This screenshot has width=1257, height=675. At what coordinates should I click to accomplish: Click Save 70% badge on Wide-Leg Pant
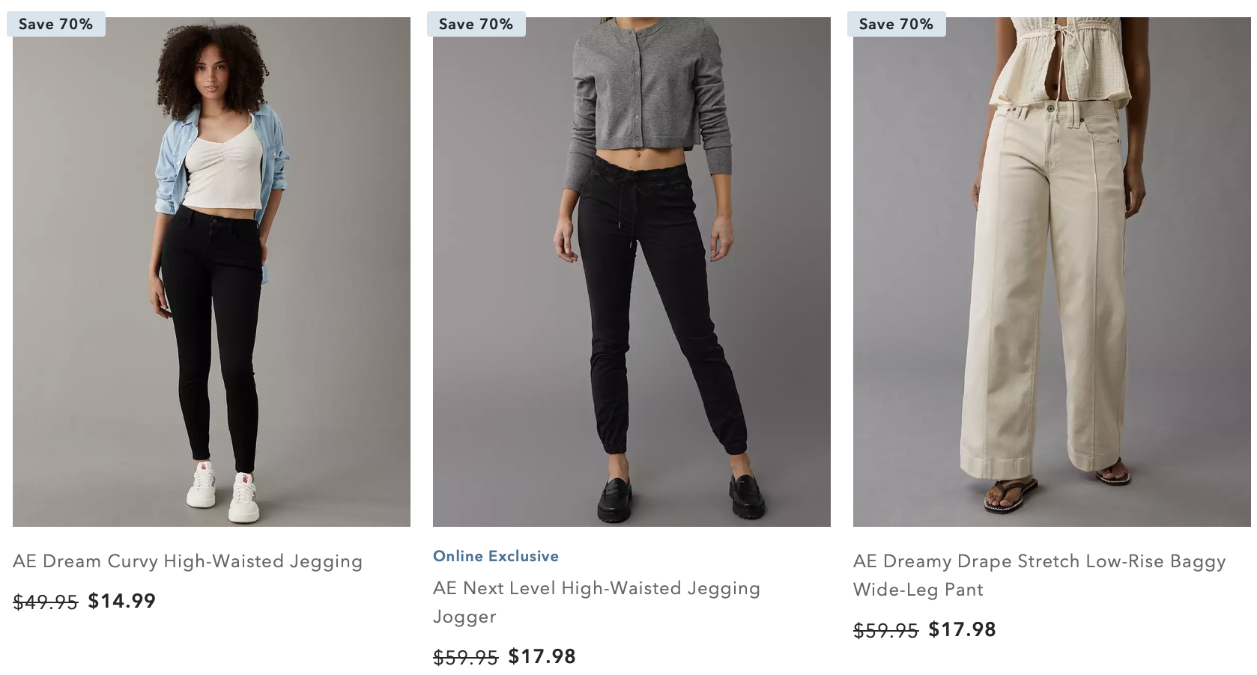[897, 24]
